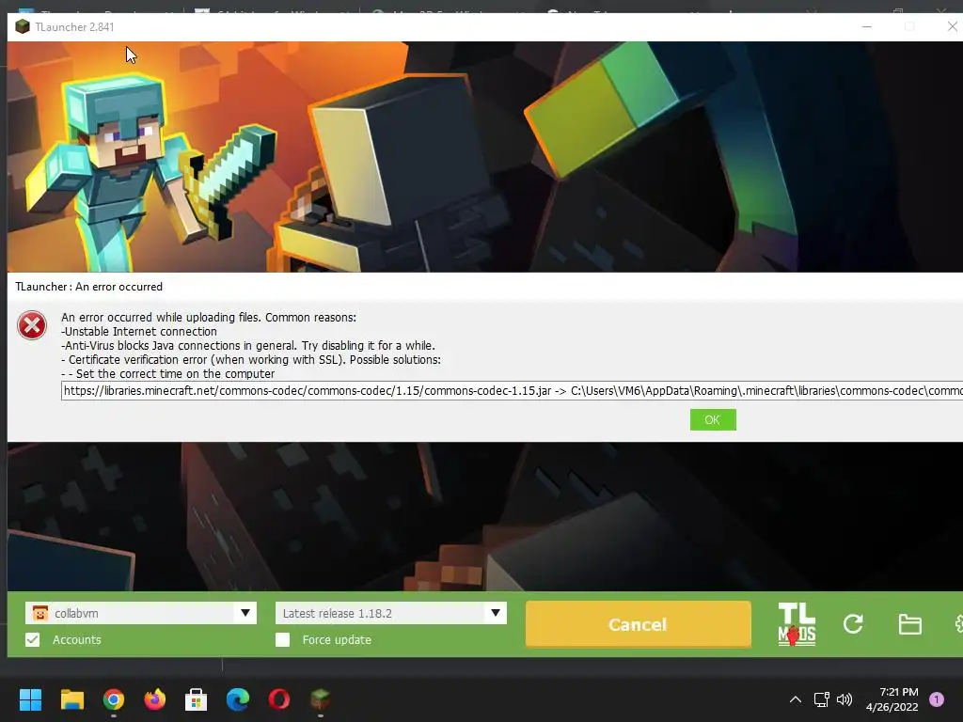Open Google Chrome from taskbar
The width and height of the screenshot is (963, 722).
tap(114, 699)
